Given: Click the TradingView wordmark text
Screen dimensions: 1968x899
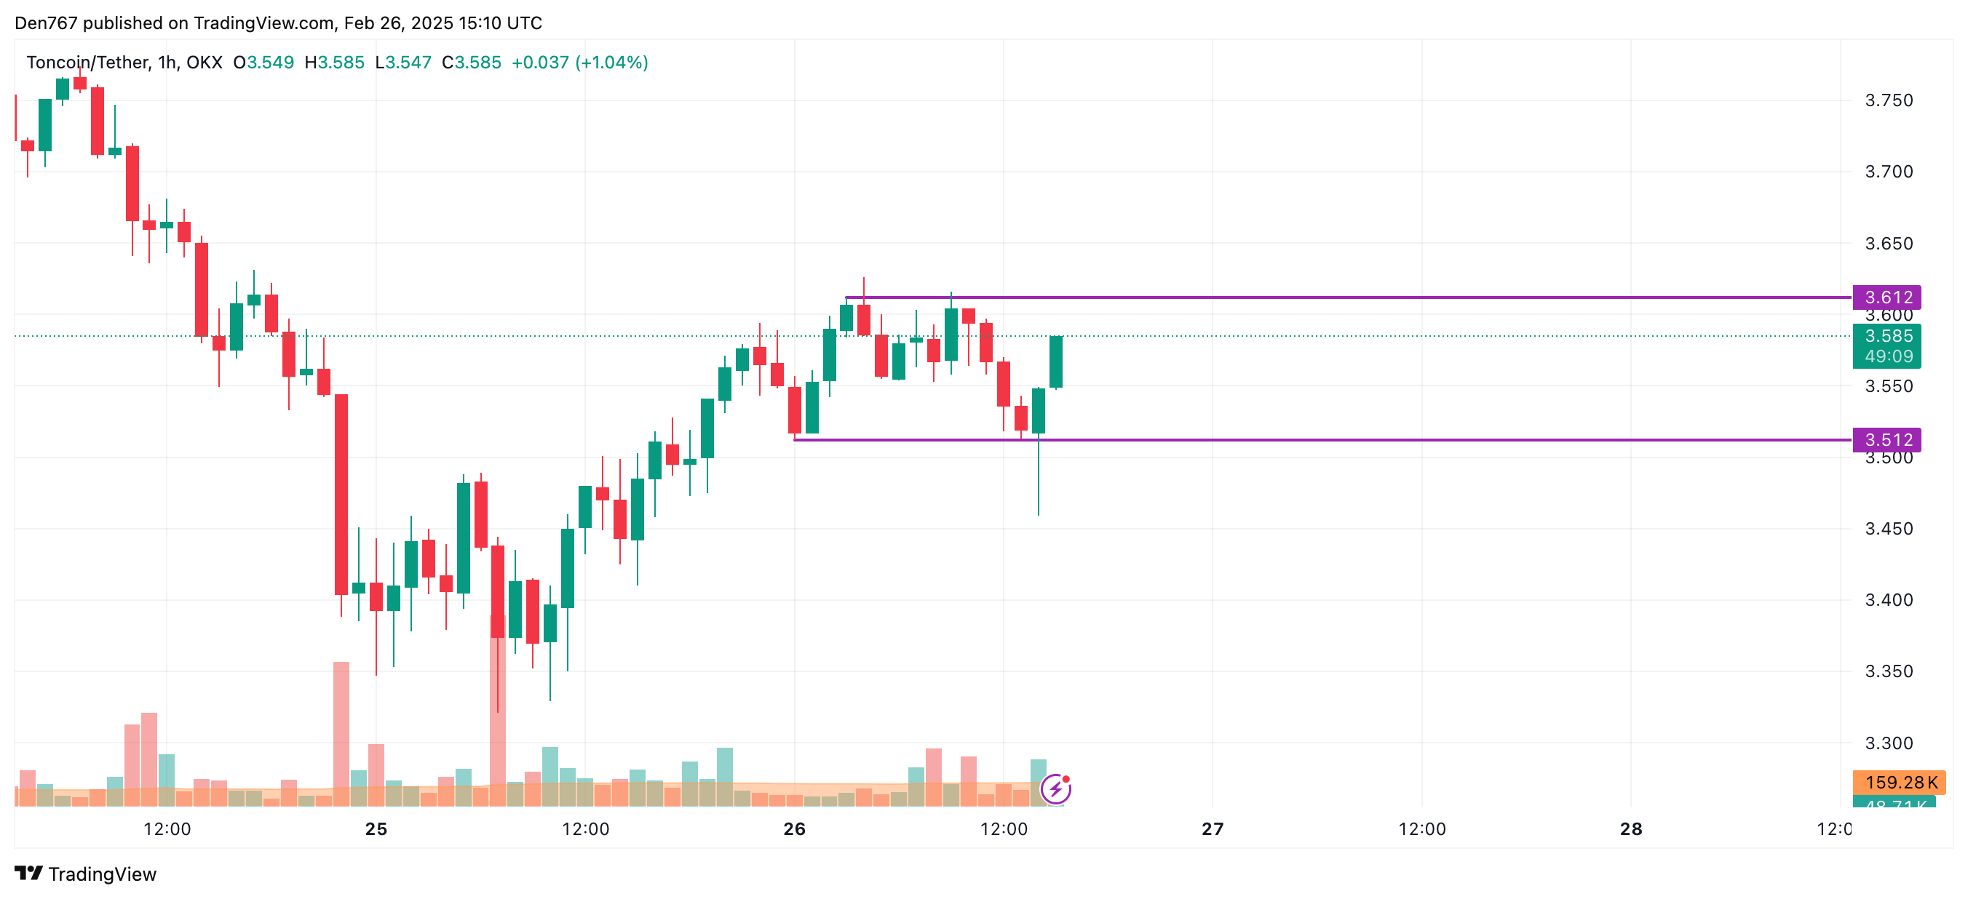Looking at the screenshot, I should click(x=103, y=874).
